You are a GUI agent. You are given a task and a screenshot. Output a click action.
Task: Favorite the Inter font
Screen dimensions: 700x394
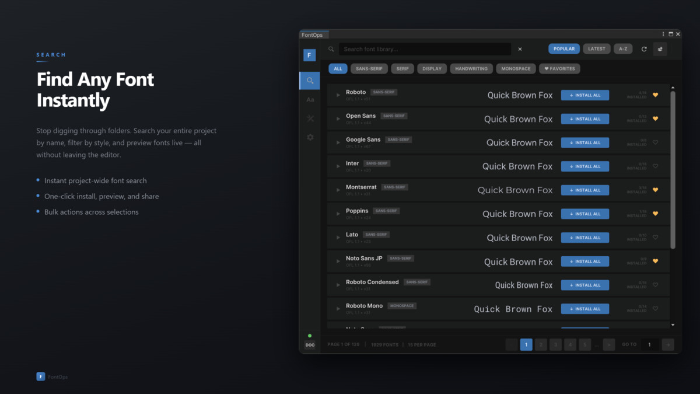pos(655,166)
